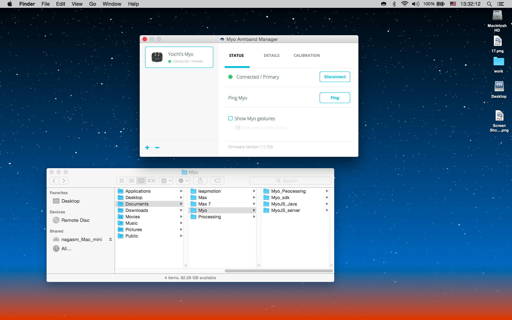The image size is (512, 320).
Task: Open the Wi-Fi menu bar icon
Action: 405,4
